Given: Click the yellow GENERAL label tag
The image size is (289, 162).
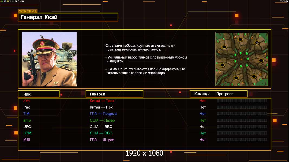Looking at the screenshot, I should [28, 11].
